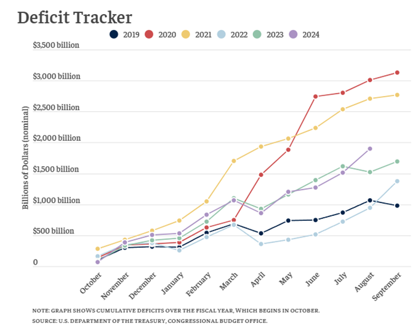Click the 2022 light blue legend dot
The width and height of the screenshot is (418, 331).
231,34
